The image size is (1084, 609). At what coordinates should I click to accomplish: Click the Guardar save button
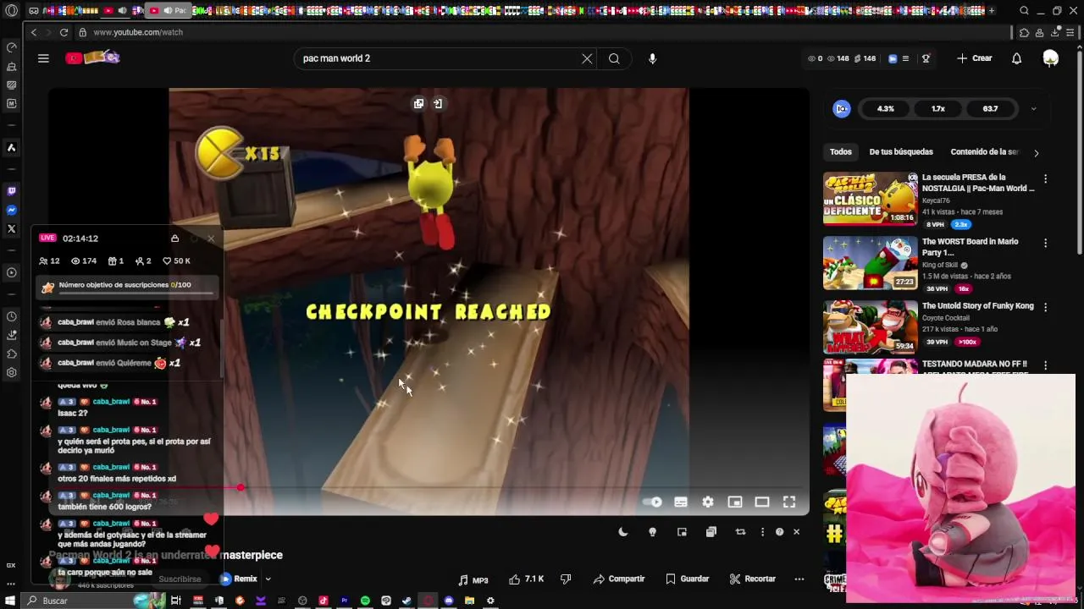(687, 579)
